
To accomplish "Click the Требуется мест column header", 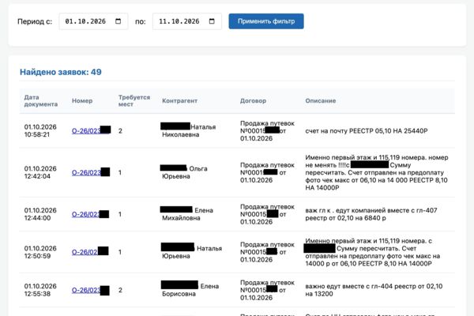I will pos(134,100).
